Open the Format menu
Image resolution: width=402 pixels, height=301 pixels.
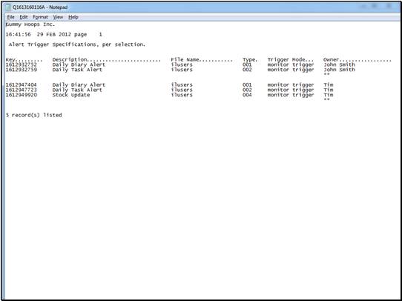tap(40, 17)
